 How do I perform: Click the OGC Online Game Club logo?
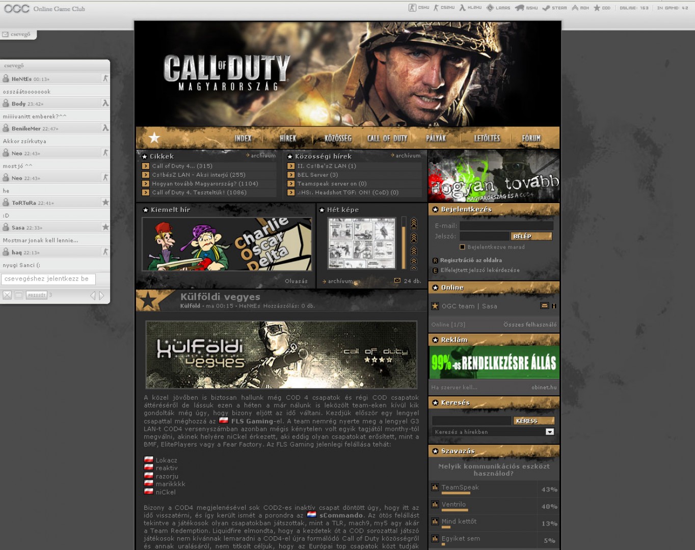coord(44,9)
